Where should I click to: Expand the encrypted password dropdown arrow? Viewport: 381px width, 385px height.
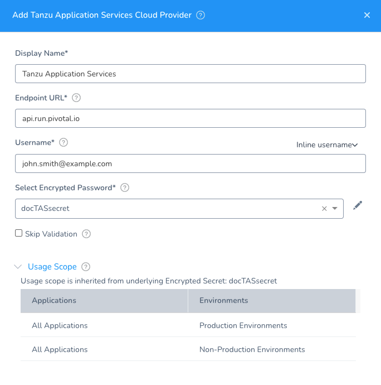[335, 209]
